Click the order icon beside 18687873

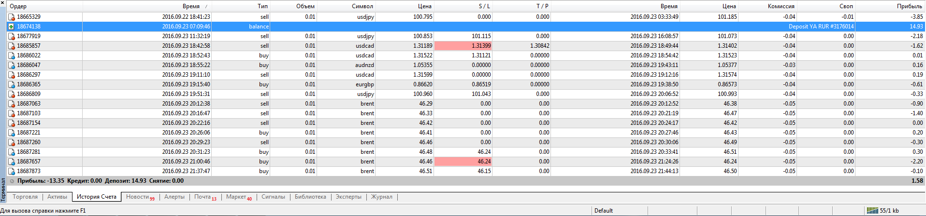pos(11,171)
